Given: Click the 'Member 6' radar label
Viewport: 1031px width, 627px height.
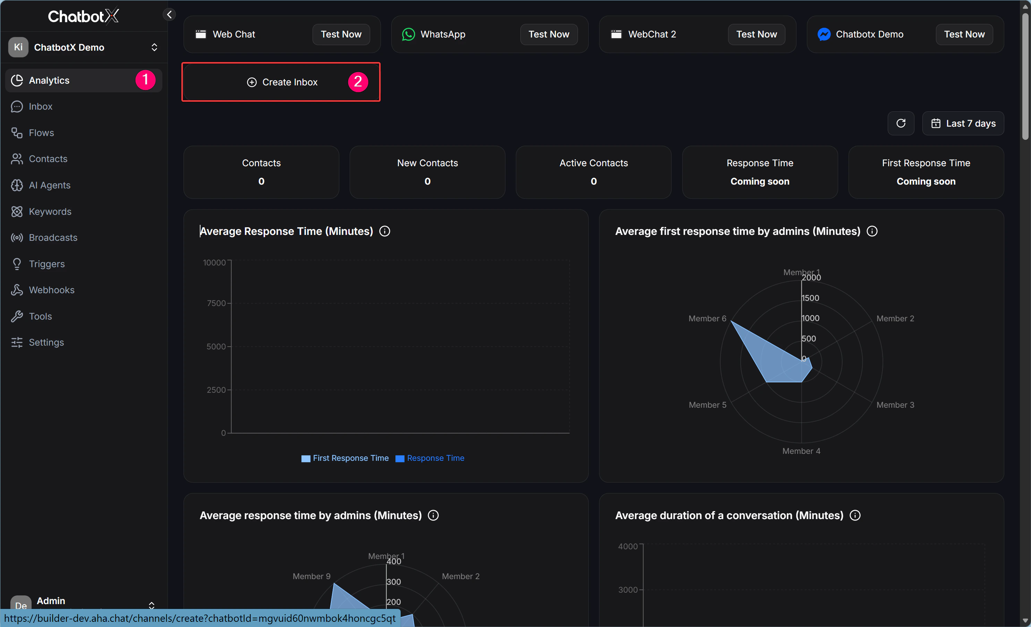Looking at the screenshot, I should (x=707, y=319).
